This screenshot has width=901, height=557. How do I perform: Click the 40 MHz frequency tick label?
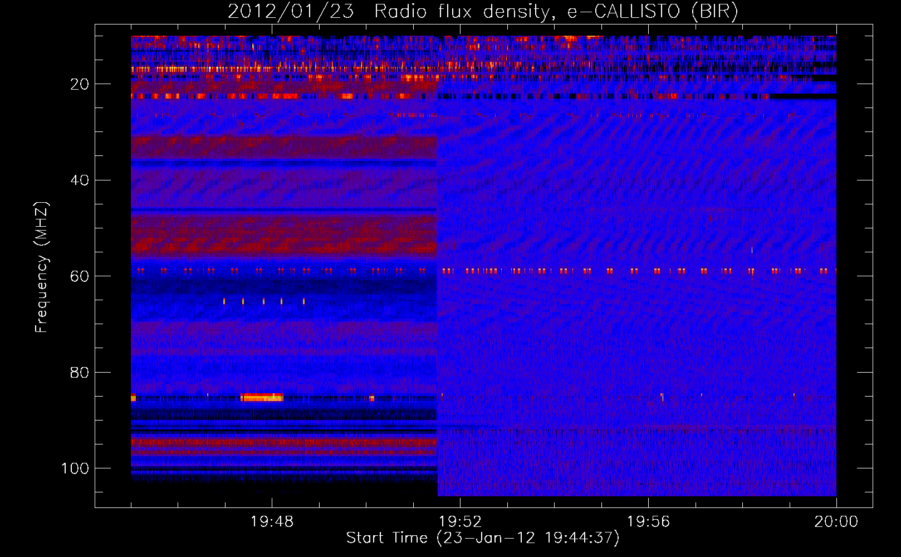80,180
